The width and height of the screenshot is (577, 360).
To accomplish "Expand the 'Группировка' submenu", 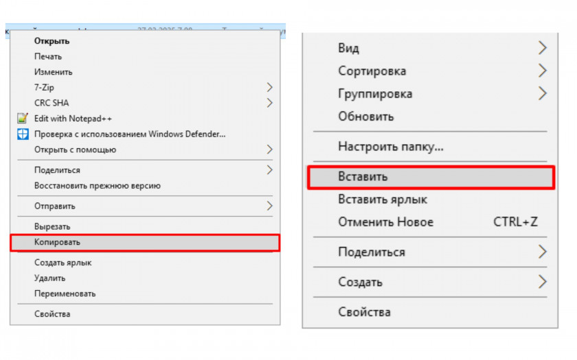I will pyautogui.click(x=542, y=93).
